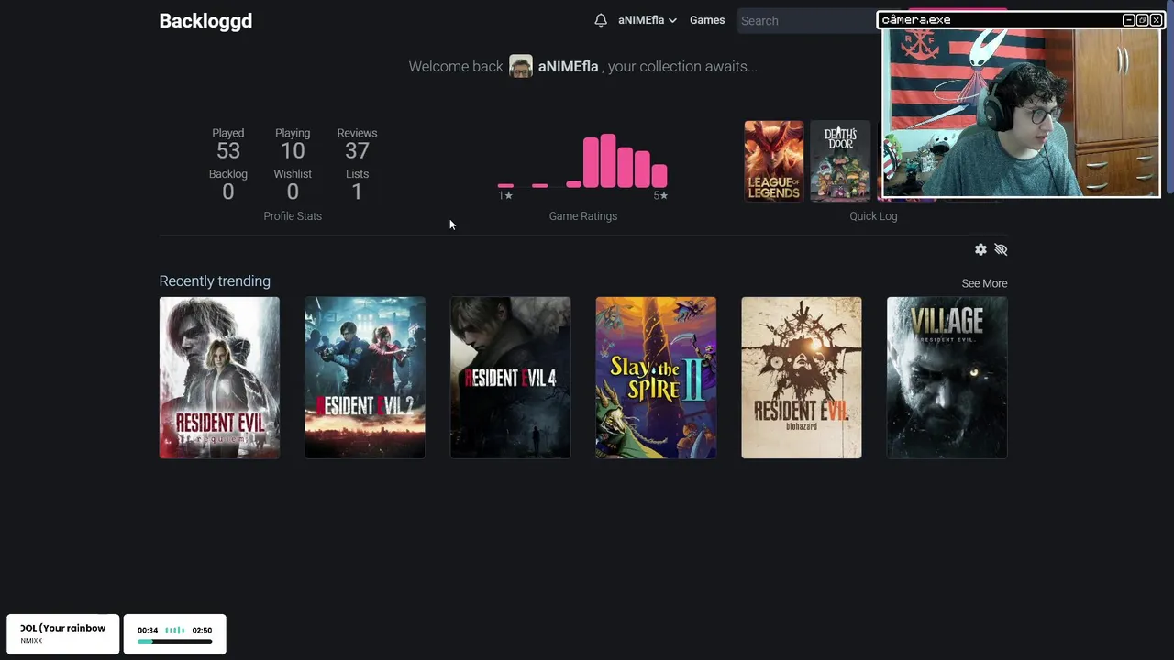Open the settings gear icon above trending
Screen dimensions: 1174x660
click(x=980, y=249)
